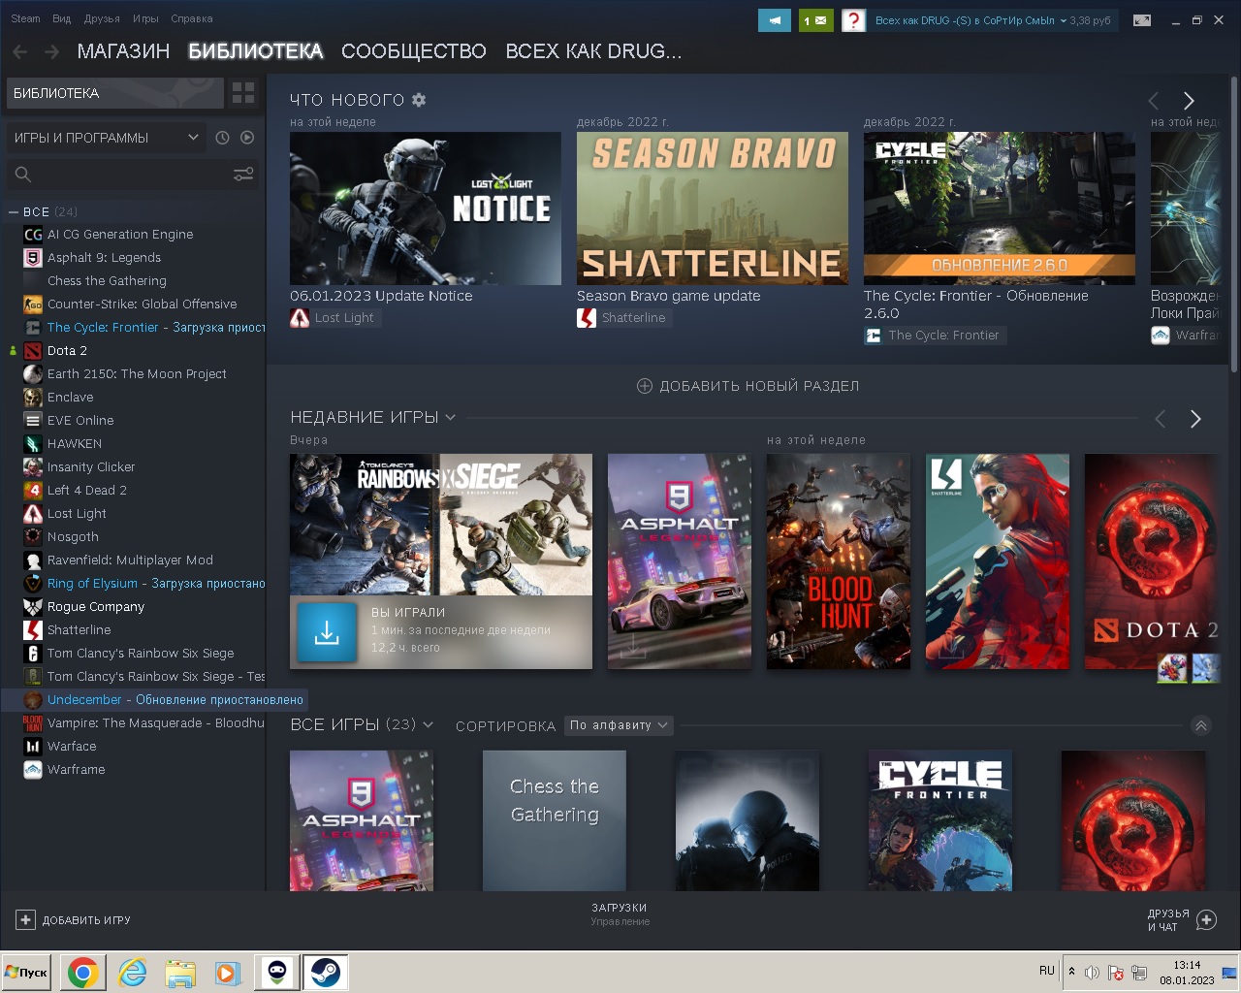Expand the ВСЕ ИГРЫ (23) dropdown
1241x993 pixels.
(x=428, y=725)
